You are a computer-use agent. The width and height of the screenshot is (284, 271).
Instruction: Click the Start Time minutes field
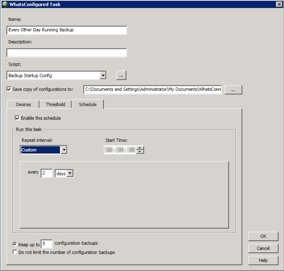120,150
